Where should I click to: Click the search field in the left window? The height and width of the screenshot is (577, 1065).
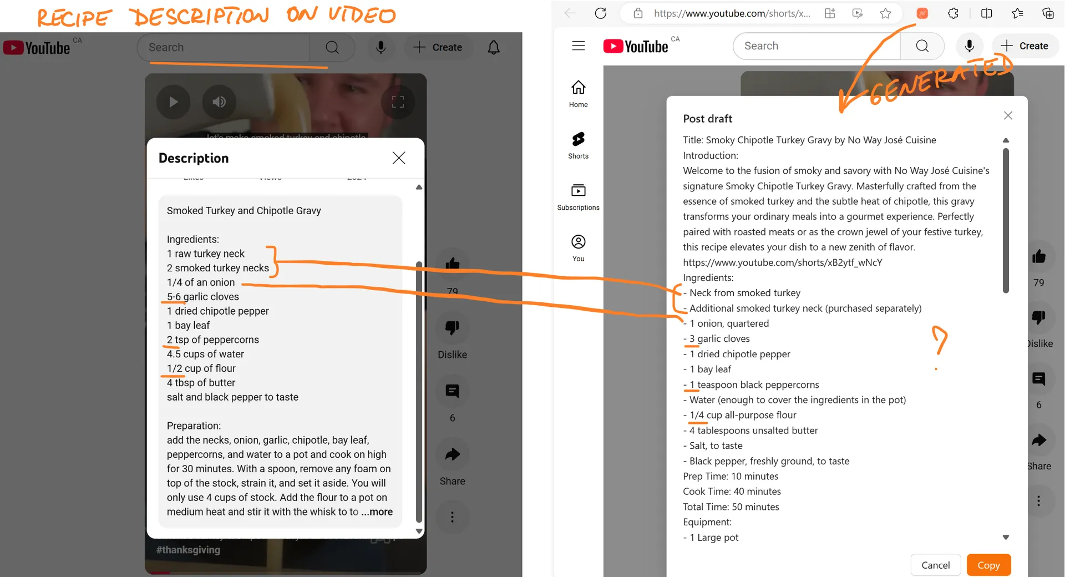(223, 47)
